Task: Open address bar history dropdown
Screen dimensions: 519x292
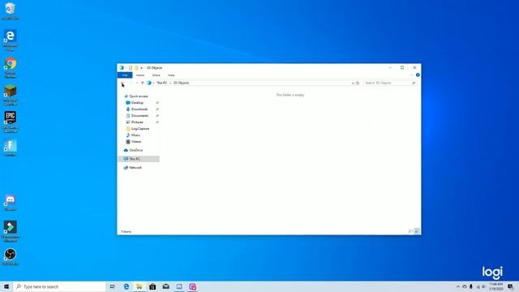Action: pyautogui.click(x=353, y=83)
